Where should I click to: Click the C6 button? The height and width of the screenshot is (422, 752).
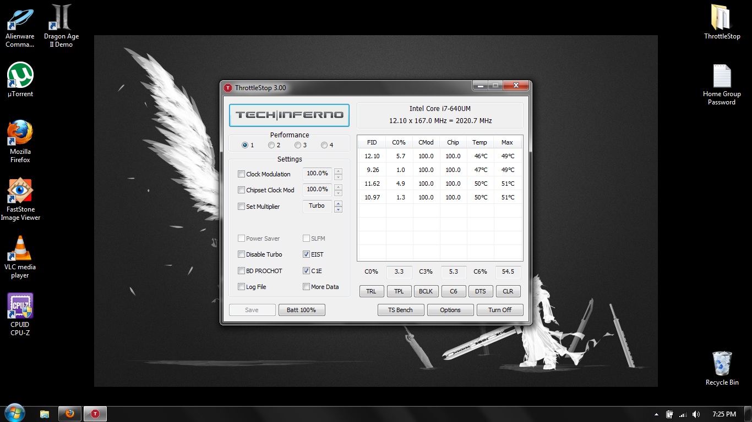click(x=454, y=291)
